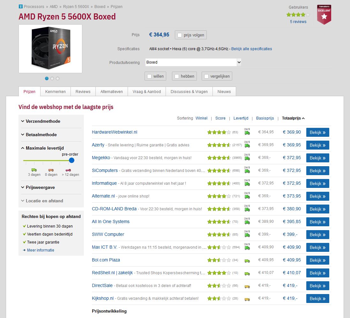350x318 pixels.
Task: Open the Productuitvoering dropdown showing Boxed
Action: click(193, 62)
